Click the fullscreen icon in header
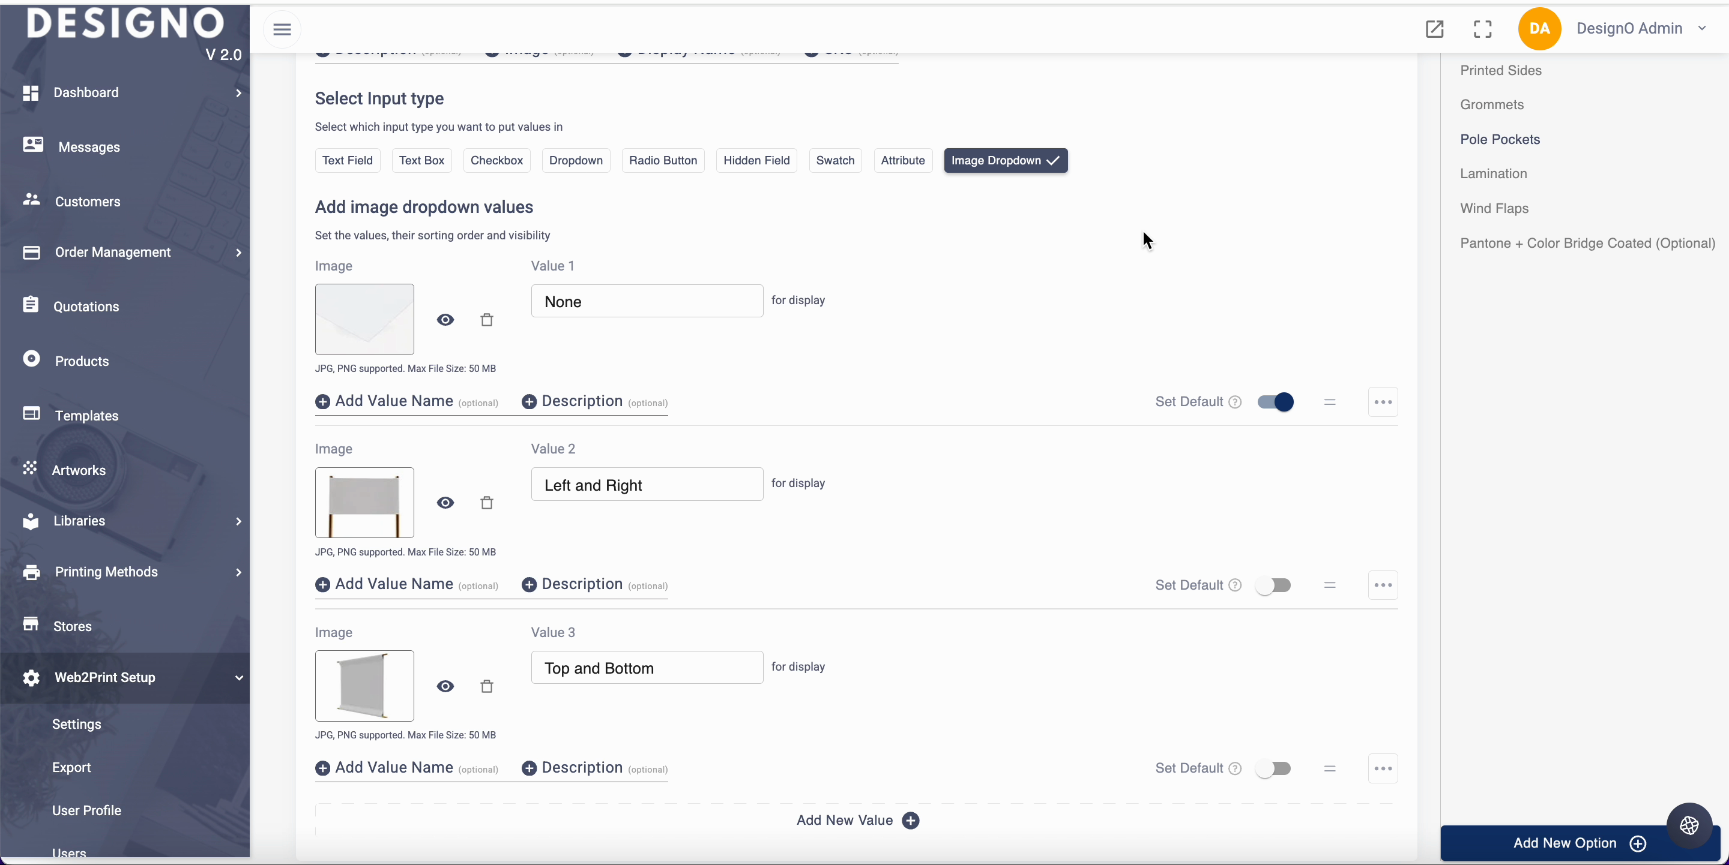The image size is (1729, 865). (1482, 29)
